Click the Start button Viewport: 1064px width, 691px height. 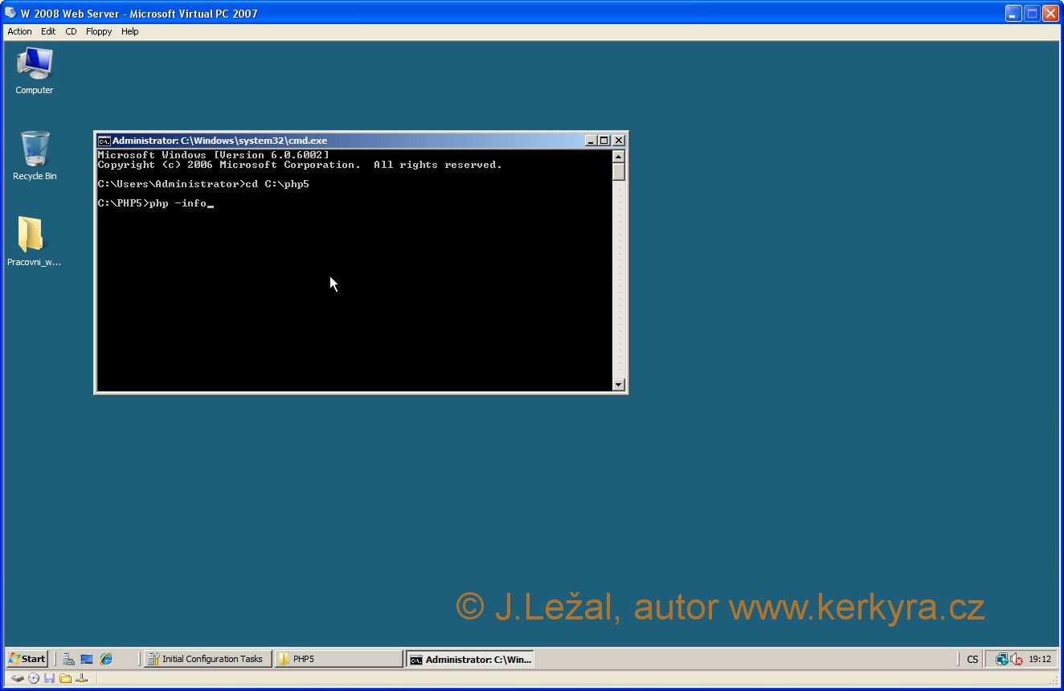click(x=27, y=659)
